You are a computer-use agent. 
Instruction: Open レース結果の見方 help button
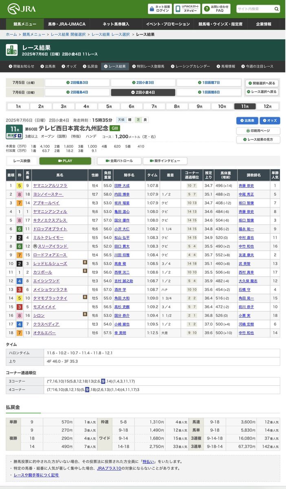258,139
